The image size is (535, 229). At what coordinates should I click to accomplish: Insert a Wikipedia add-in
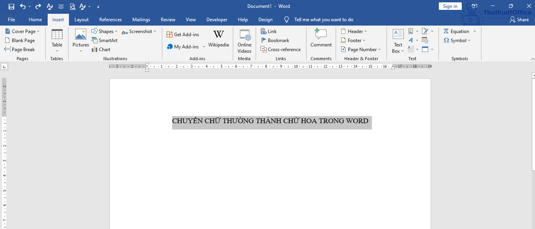(x=219, y=38)
